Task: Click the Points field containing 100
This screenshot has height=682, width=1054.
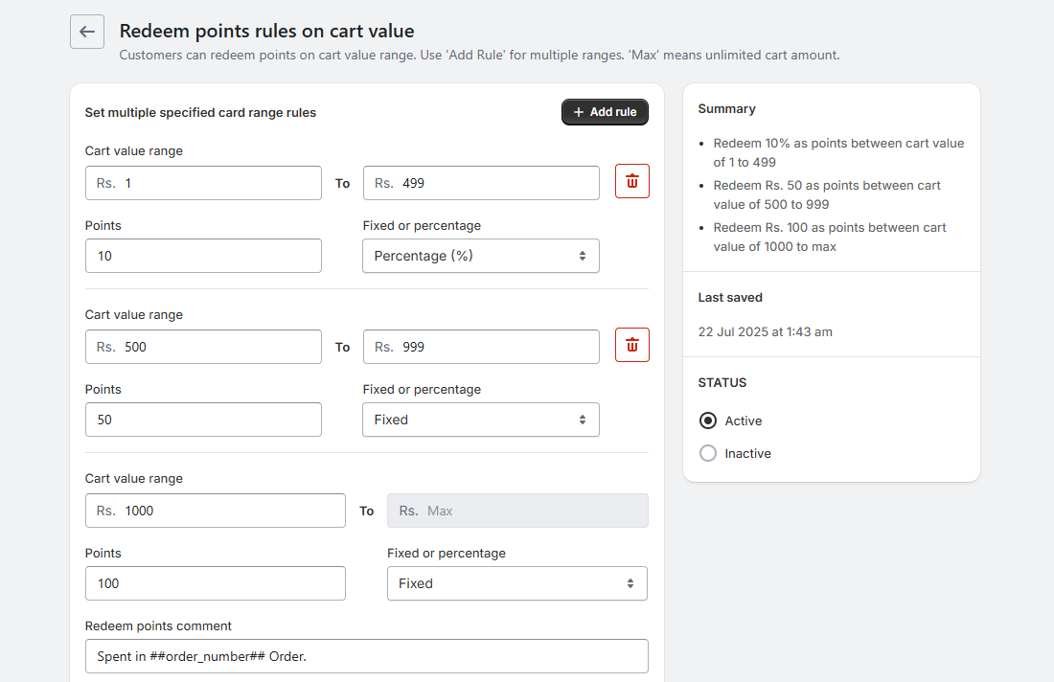Action: [215, 583]
